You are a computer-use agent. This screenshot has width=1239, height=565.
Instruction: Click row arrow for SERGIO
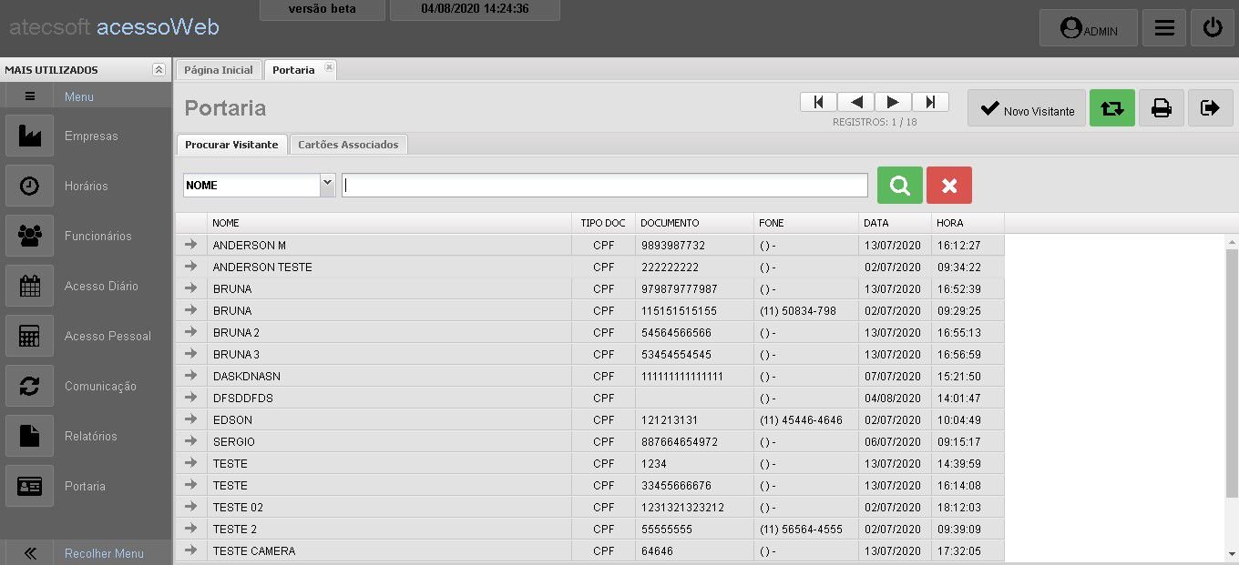pyautogui.click(x=190, y=441)
